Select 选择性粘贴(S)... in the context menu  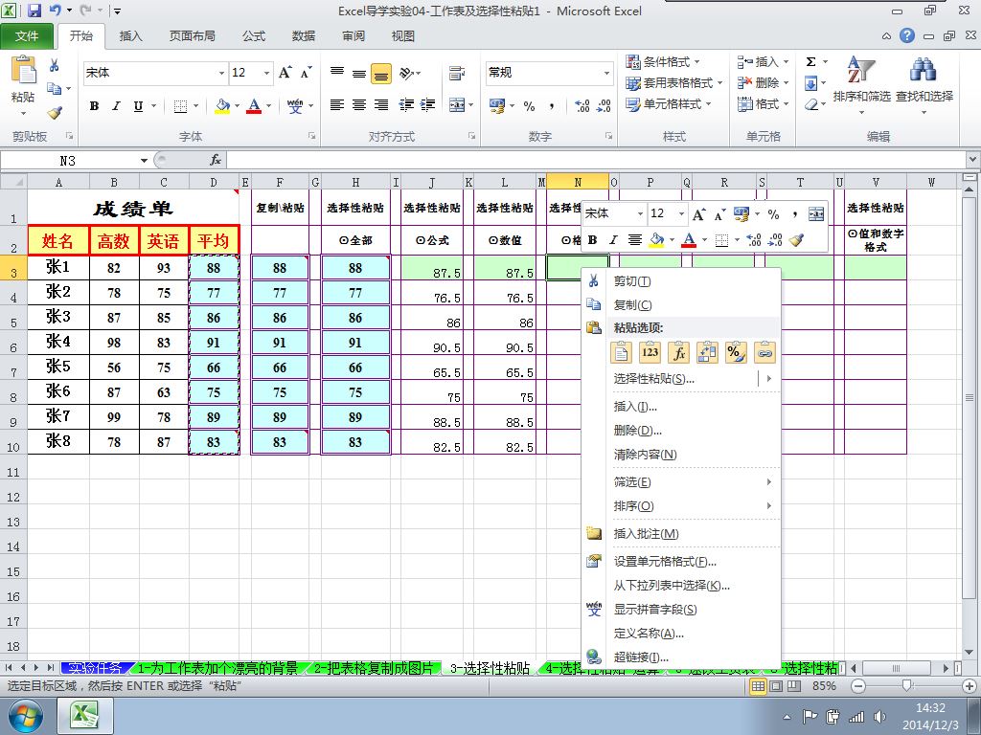tap(653, 379)
